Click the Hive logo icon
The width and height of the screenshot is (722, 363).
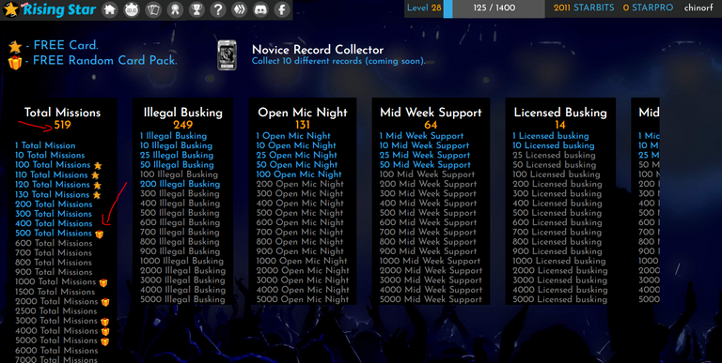(240, 9)
